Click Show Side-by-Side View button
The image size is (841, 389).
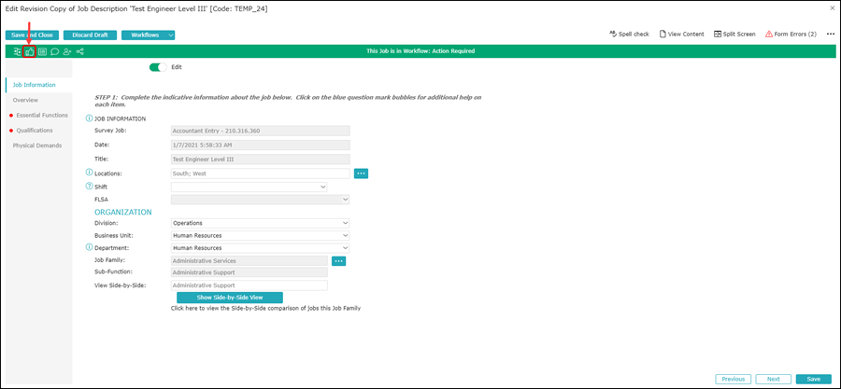coord(229,297)
